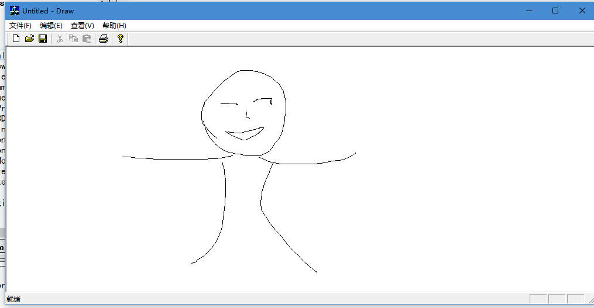Close the Draw window

[x=582, y=11]
